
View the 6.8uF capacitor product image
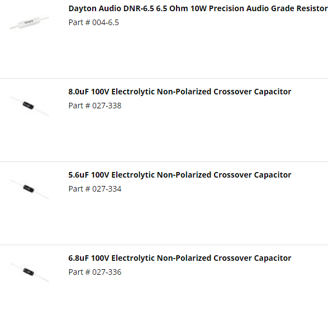click(x=29, y=272)
